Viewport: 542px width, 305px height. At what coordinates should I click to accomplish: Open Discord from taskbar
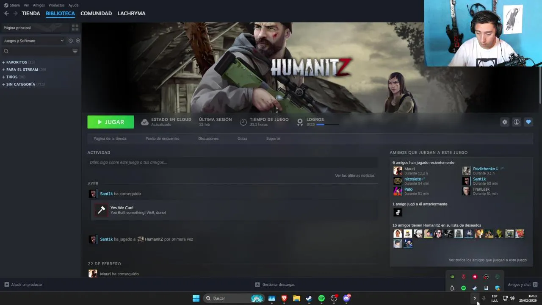pyautogui.click(x=346, y=298)
